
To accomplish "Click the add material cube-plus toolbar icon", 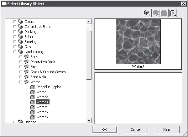I will coord(147,13).
